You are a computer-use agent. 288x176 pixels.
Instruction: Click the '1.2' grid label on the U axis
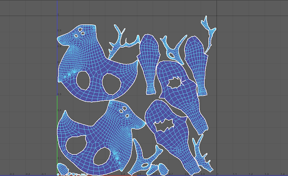[251, 174]
